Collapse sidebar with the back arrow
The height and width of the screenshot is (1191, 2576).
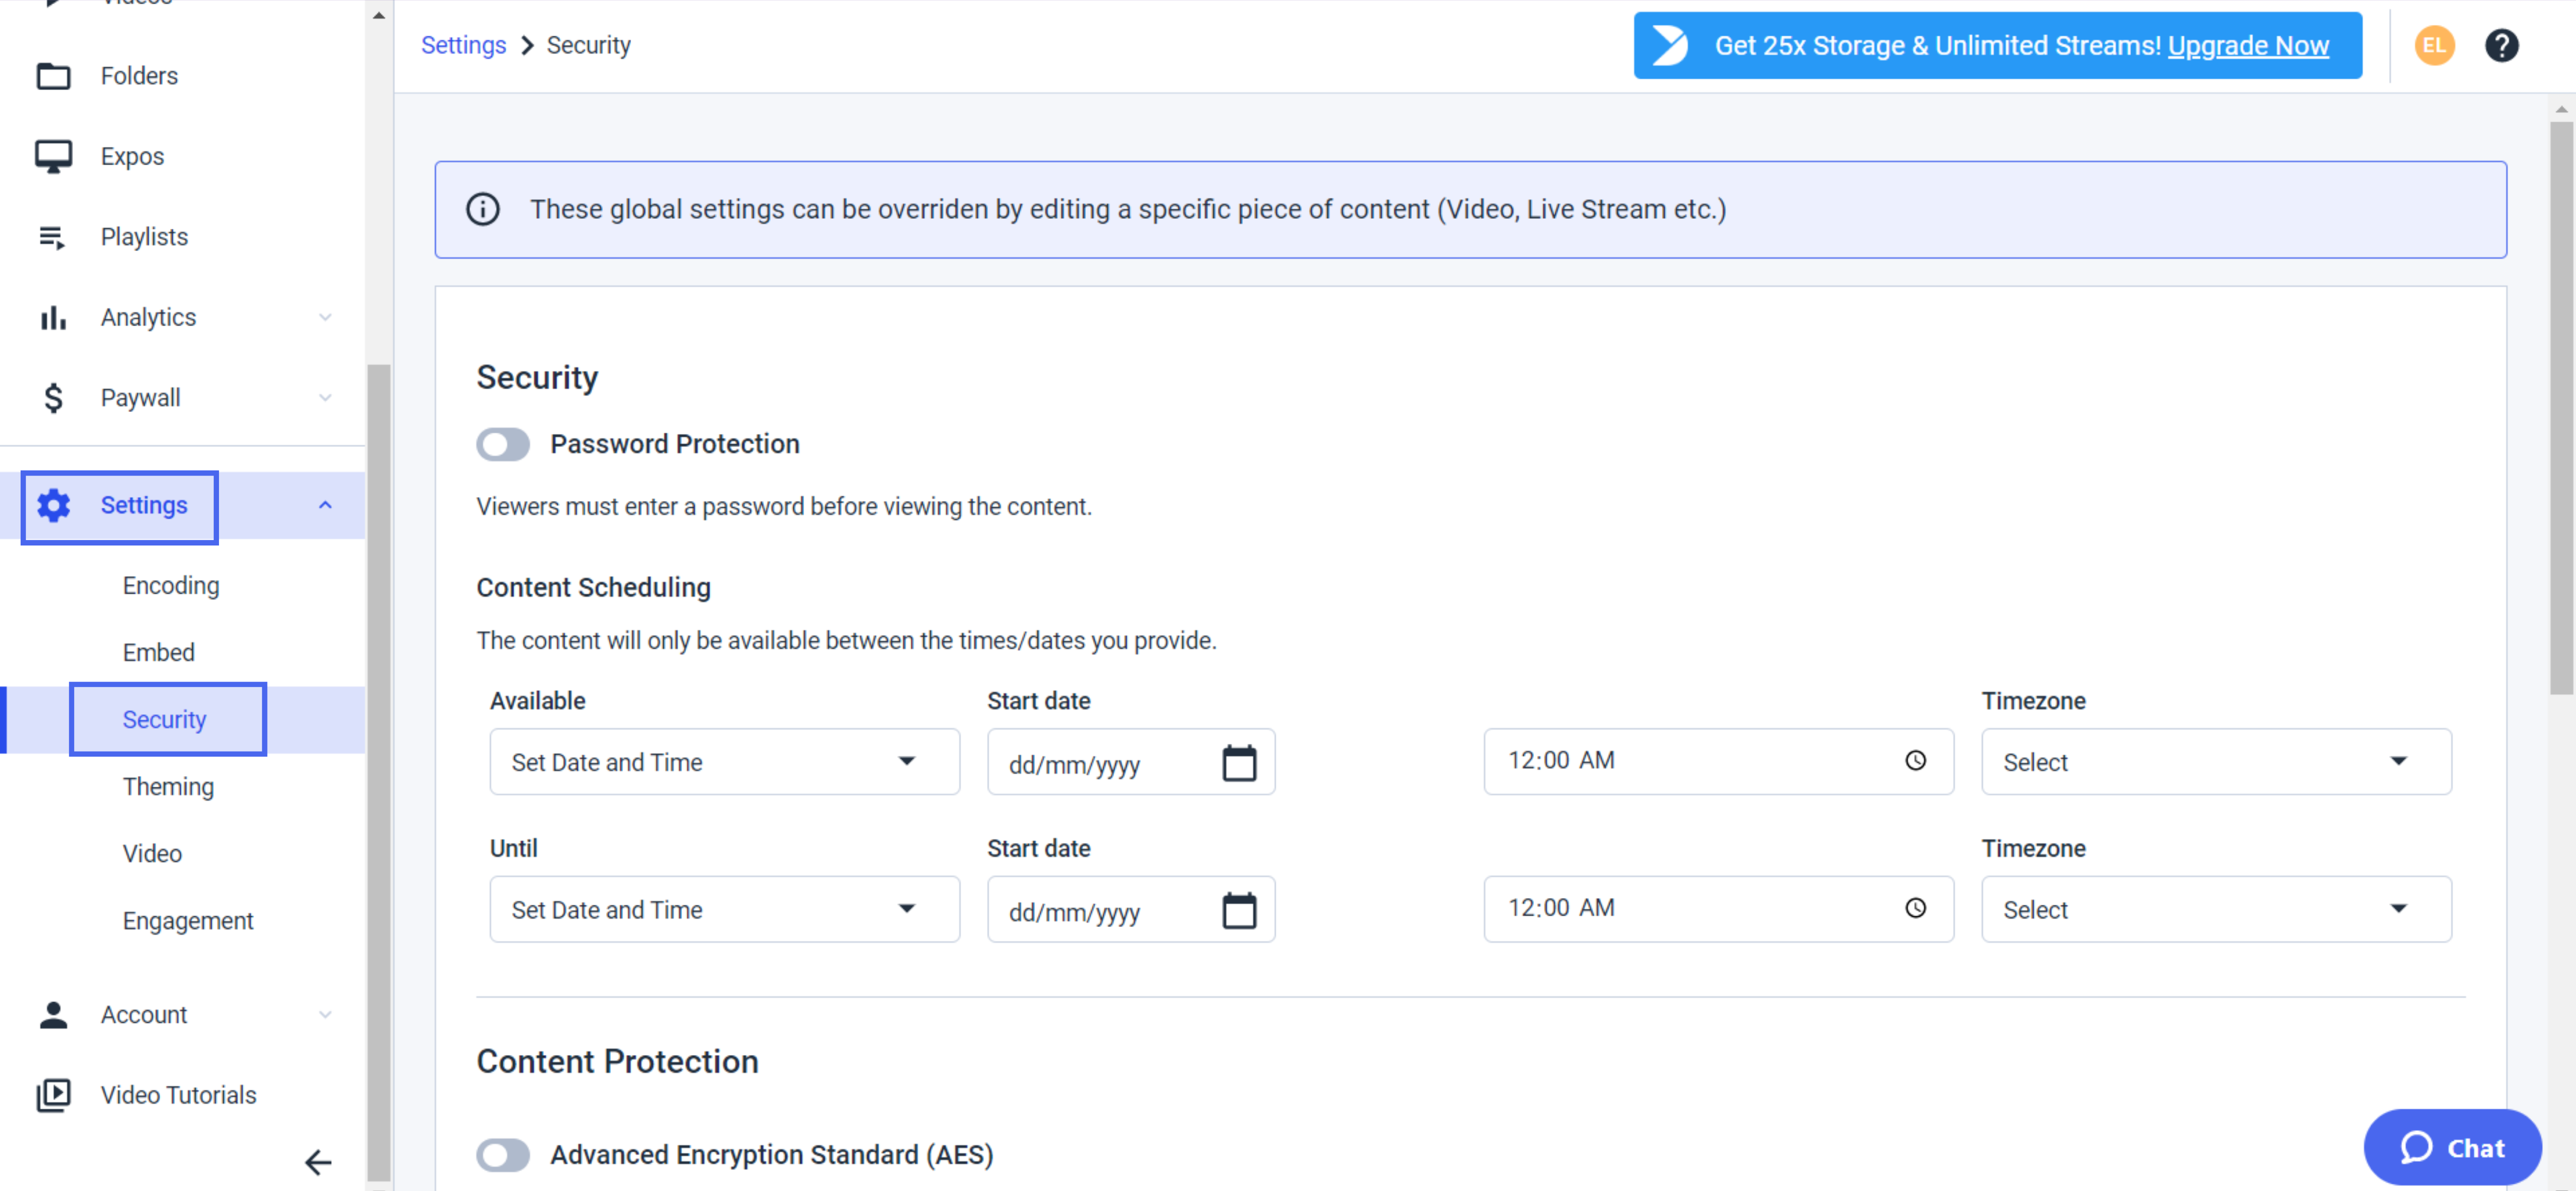[x=318, y=1162]
